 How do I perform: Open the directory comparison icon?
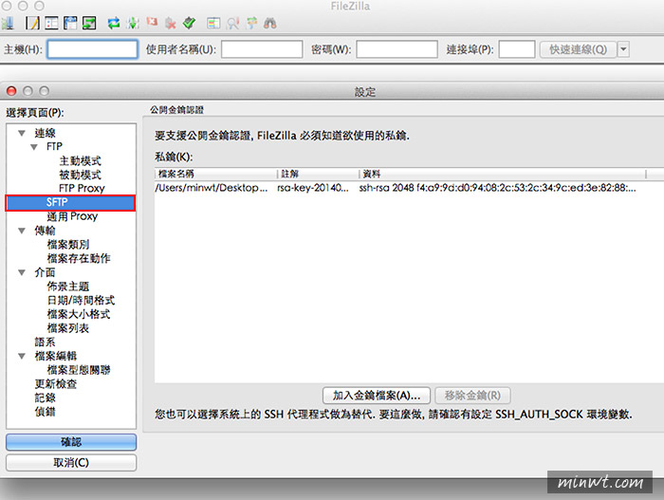pyautogui.click(x=213, y=23)
